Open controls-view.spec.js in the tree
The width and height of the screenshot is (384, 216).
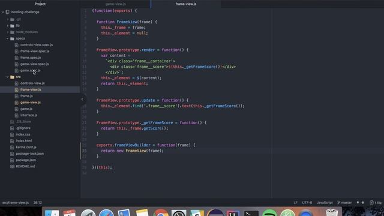[x=37, y=45]
